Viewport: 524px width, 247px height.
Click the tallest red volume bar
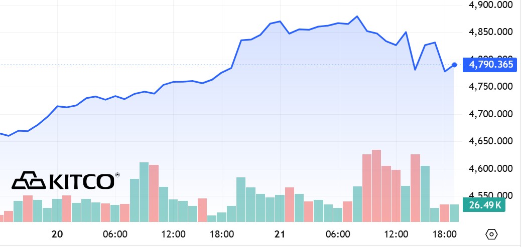tap(376, 185)
